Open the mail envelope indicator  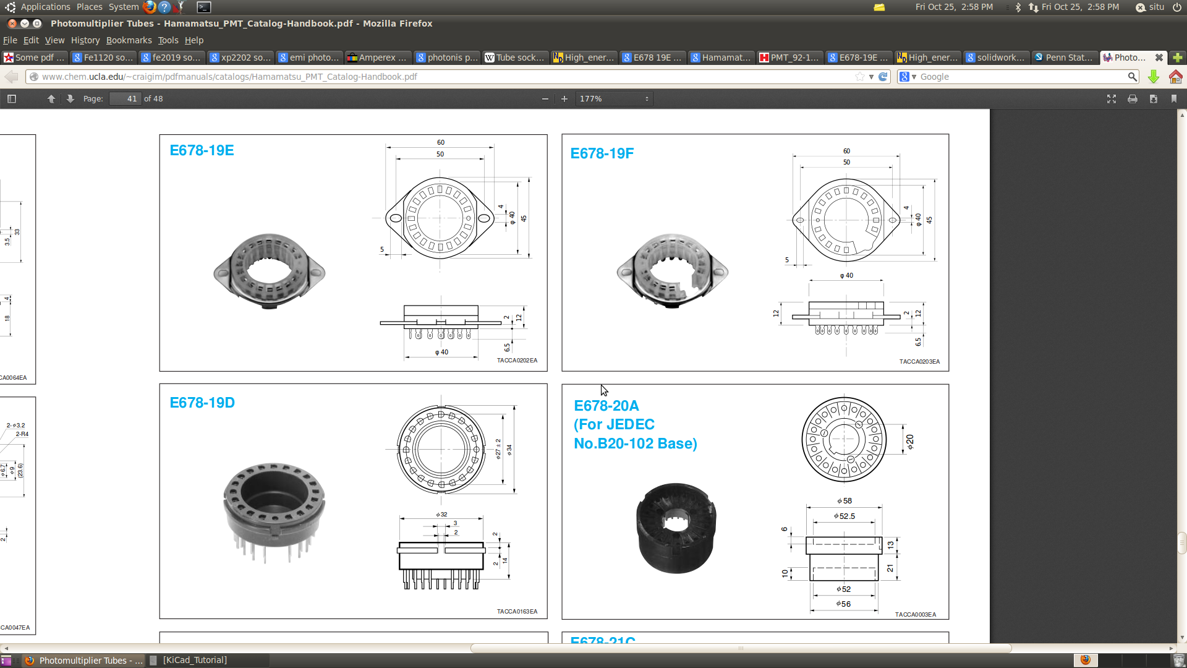[x=879, y=7]
